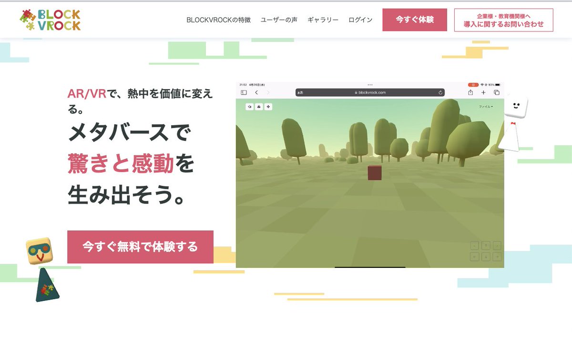Click the upward arrow in movement pad
The width and height of the screenshot is (572, 337).
coord(486,245)
